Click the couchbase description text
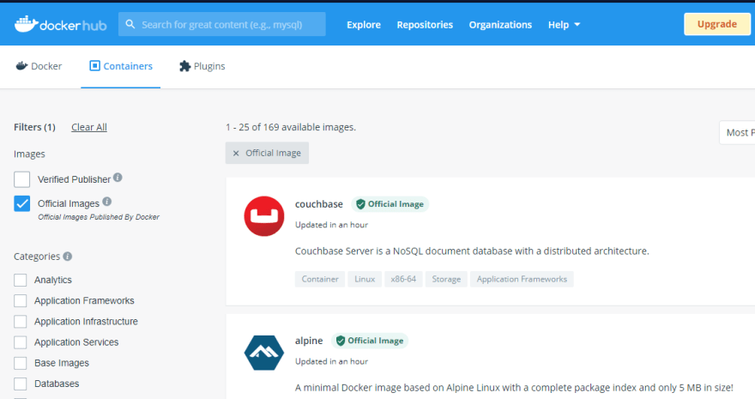This screenshot has width=755, height=399. [x=472, y=251]
